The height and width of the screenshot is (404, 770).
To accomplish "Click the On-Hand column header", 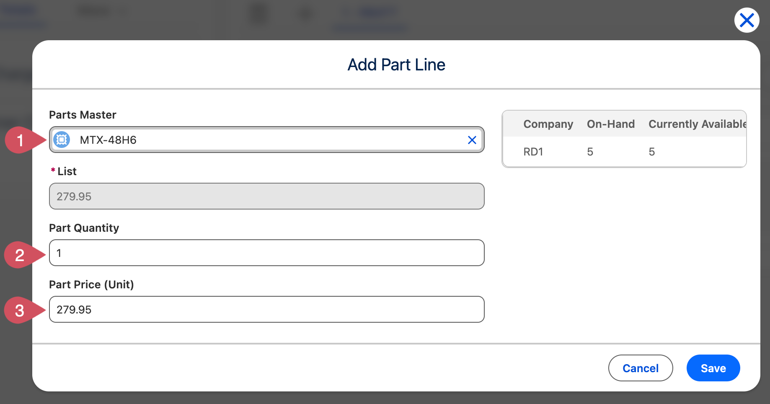I will click(611, 124).
